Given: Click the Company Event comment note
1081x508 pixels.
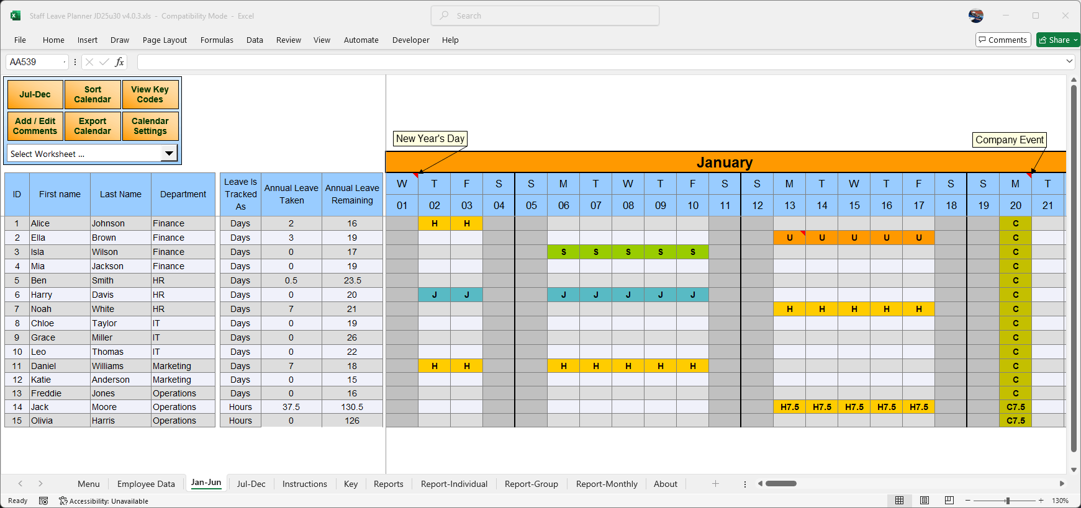Looking at the screenshot, I should (1010, 140).
